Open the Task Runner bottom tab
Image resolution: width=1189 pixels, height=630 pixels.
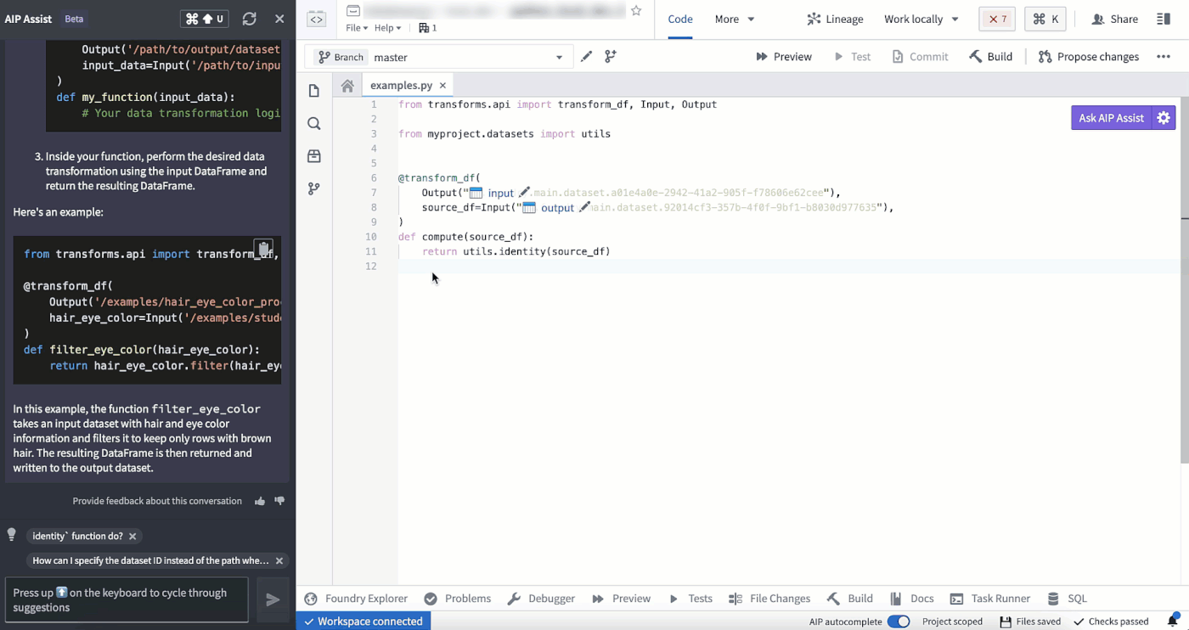(x=990, y=599)
